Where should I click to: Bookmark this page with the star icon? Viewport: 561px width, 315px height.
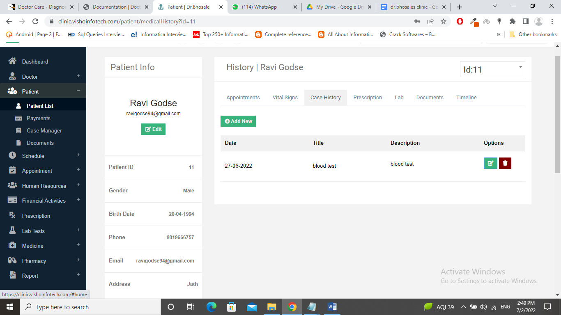444,21
